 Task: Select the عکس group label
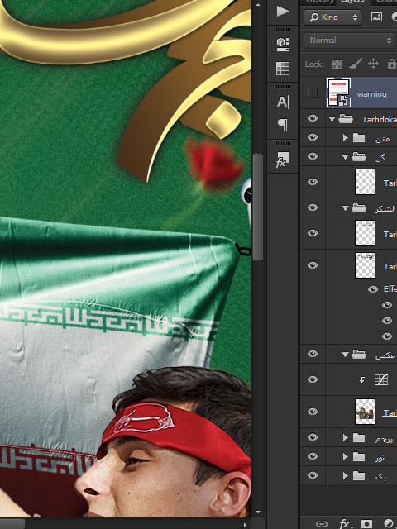coord(384,355)
